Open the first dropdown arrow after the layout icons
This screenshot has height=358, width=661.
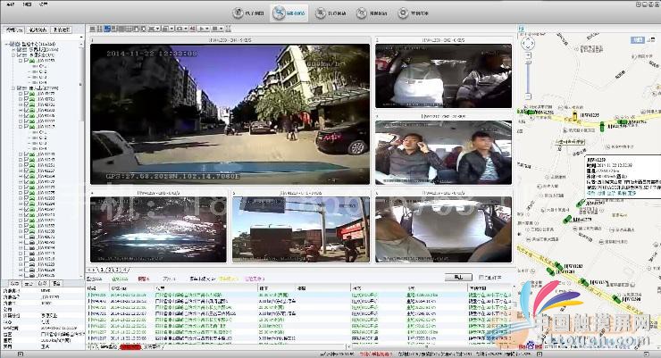158,29
